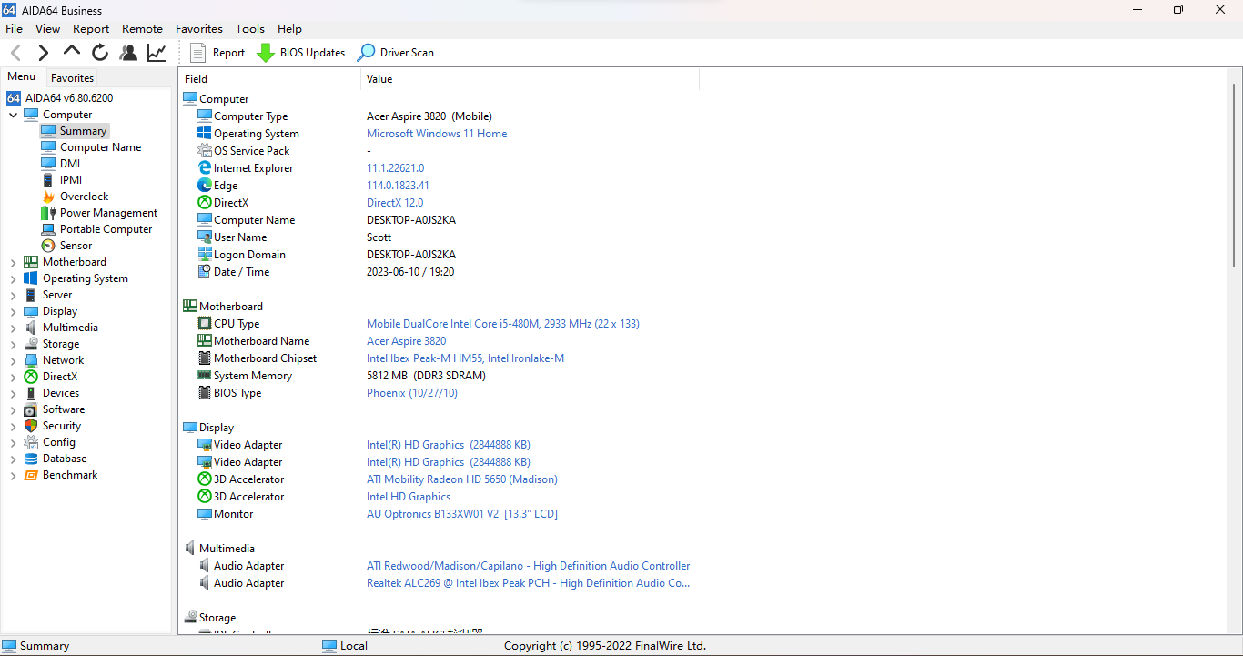1243x656 pixels.
Task: Click the Edge browser row icon
Action: [x=205, y=186]
